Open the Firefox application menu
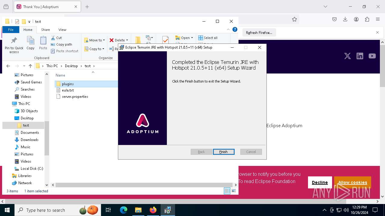This screenshot has height=216, width=385. pos(378,19)
